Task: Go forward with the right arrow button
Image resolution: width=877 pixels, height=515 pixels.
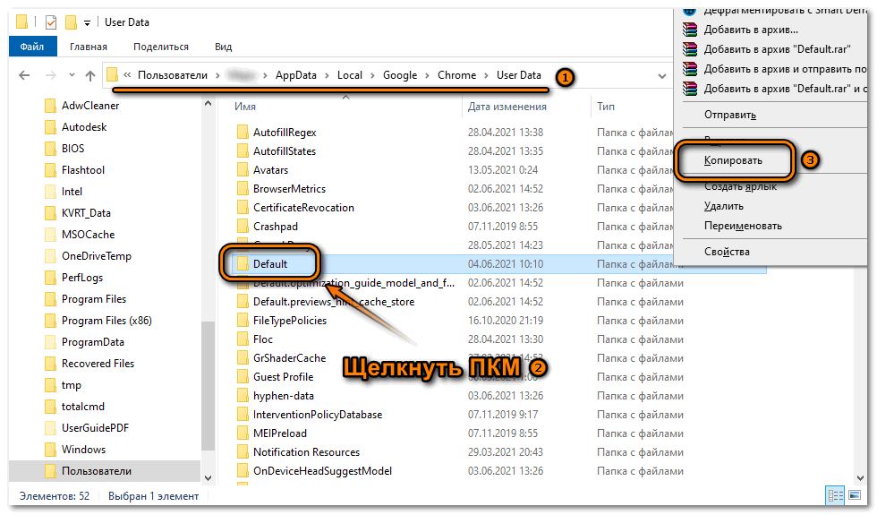Action: pyautogui.click(x=50, y=75)
